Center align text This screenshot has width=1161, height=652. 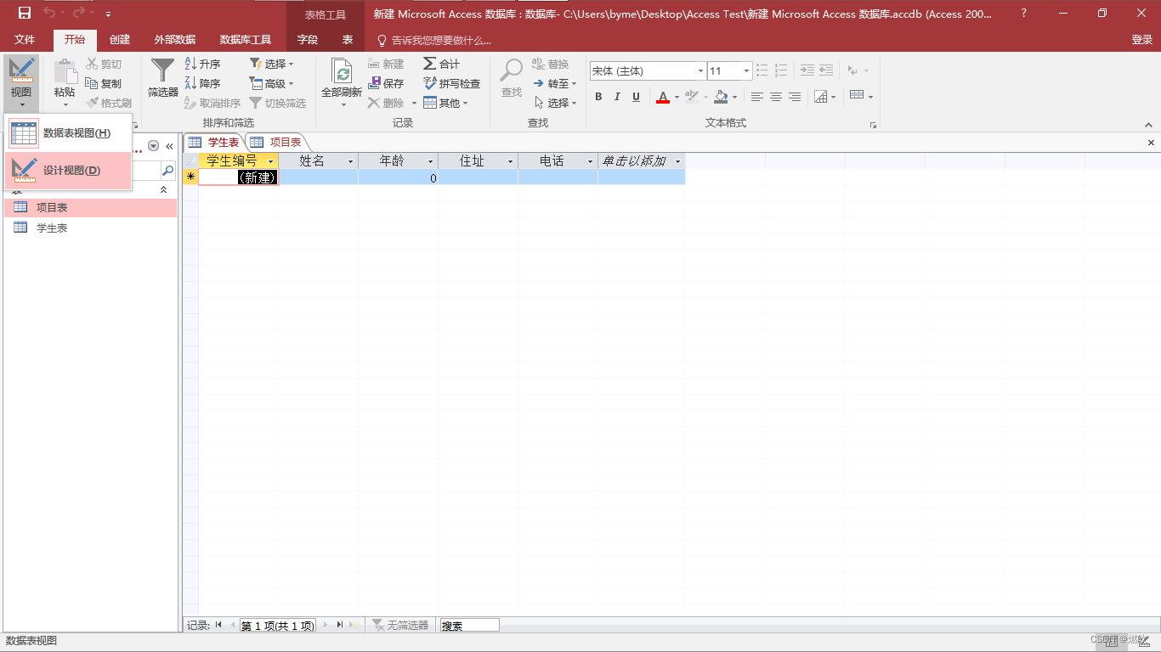point(775,97)
